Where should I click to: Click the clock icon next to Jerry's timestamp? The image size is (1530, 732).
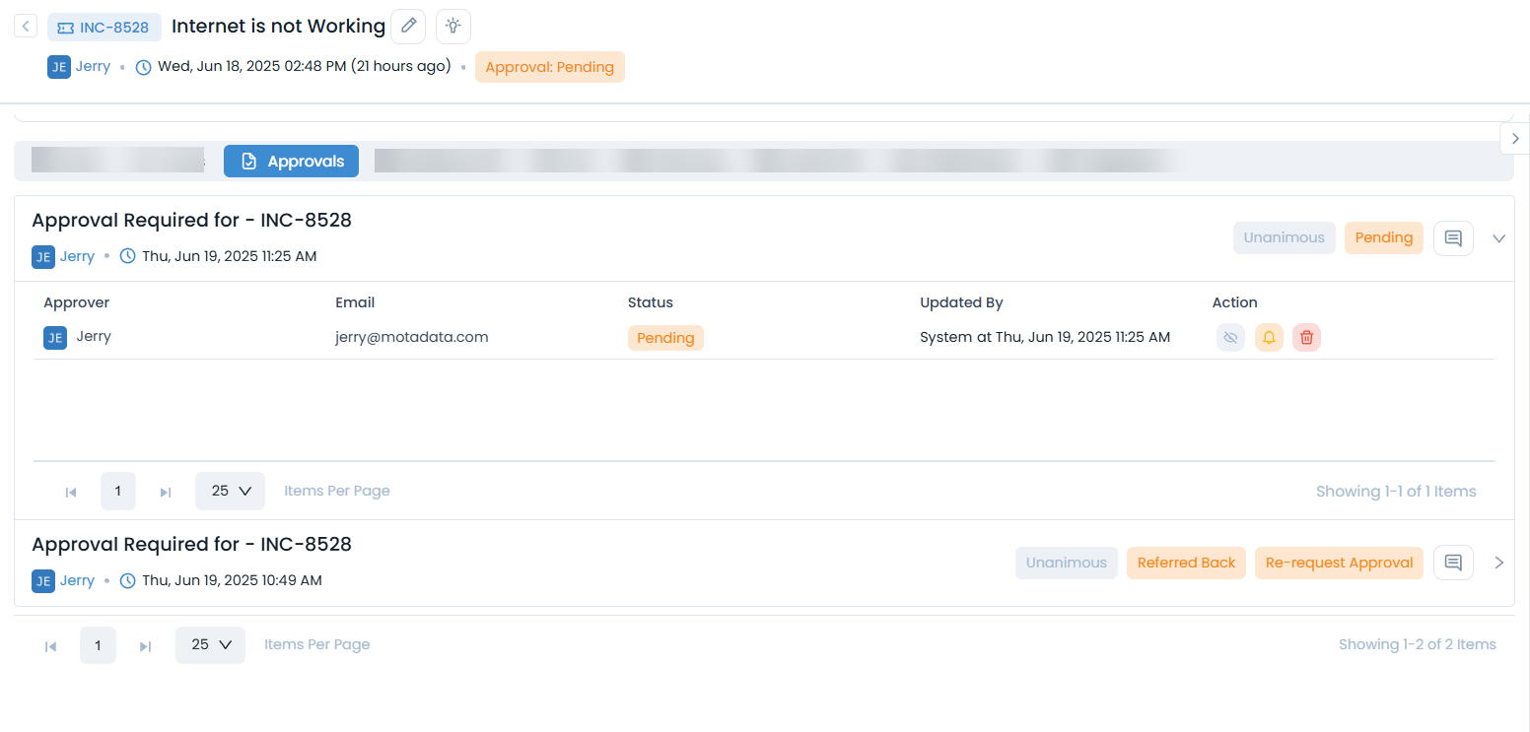click(x=143, y=65)
